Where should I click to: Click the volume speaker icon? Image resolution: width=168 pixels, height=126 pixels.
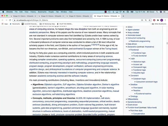point(124,12)
